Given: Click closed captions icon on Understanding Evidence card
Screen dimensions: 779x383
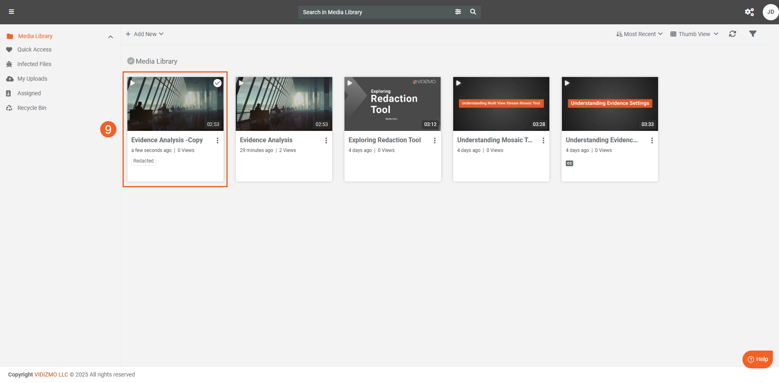Looking at the screenshot, I should coord(570,163).
